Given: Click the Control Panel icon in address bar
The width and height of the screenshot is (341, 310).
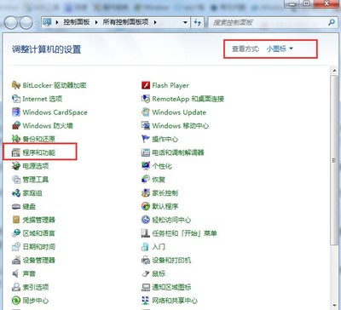Looking at the screenshot, I should click(47, 22).
